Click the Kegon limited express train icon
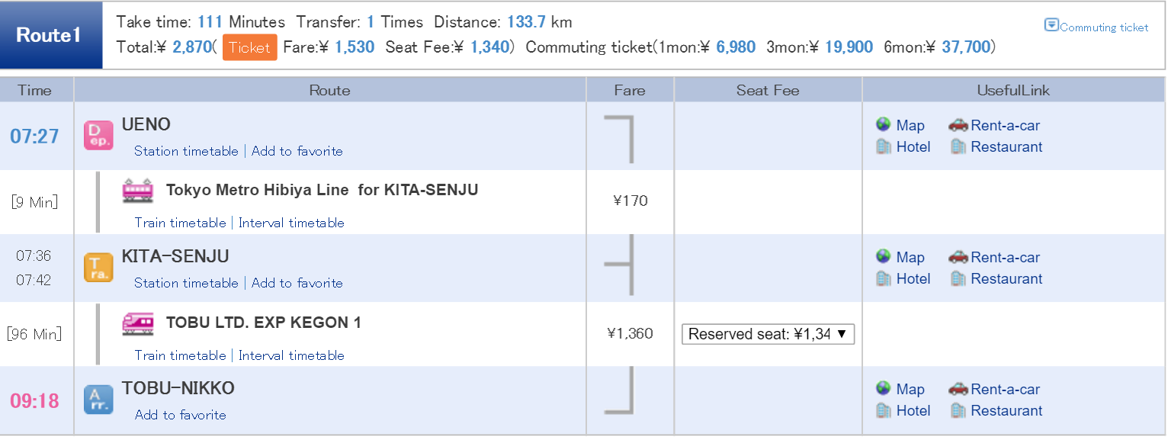The image size is (1168, 440). pos(138,323)
